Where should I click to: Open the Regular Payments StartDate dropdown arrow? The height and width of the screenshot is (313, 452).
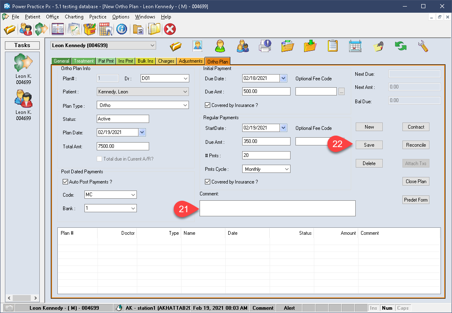pyautogui.click(x=283, y=128)
